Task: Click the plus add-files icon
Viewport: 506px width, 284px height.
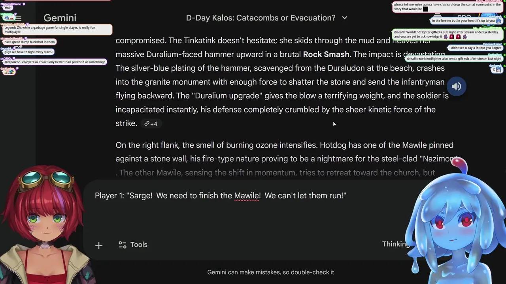Action: pyautogui.click(x=99, y=245)
